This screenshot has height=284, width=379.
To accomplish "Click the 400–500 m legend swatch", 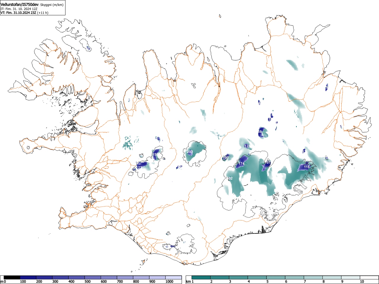I will (x=77, y=277).
